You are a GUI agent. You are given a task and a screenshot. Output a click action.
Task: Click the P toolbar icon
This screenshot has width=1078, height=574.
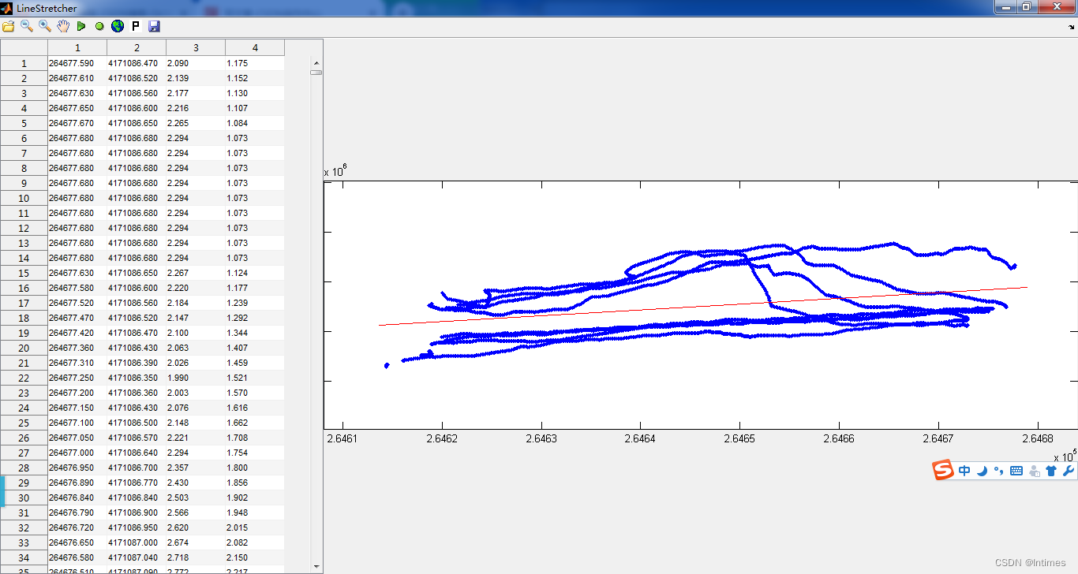(136, 26)
